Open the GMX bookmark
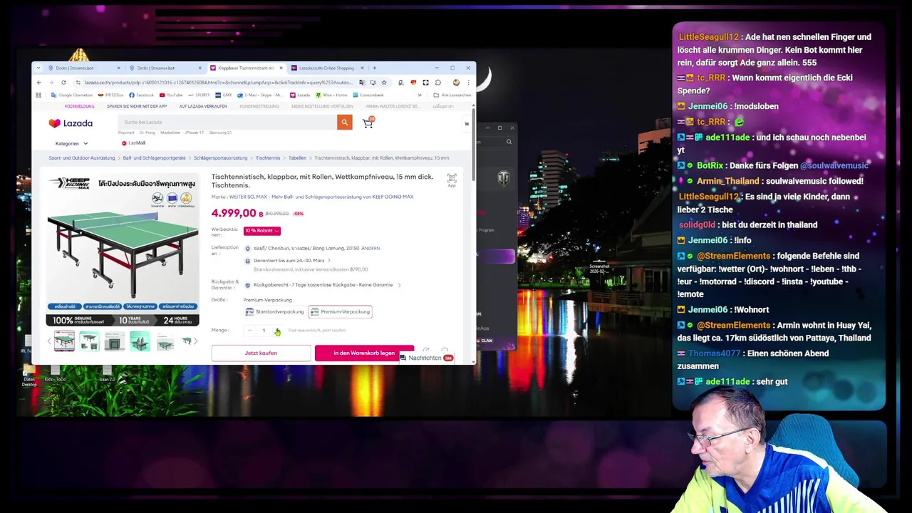 [224, 95]
